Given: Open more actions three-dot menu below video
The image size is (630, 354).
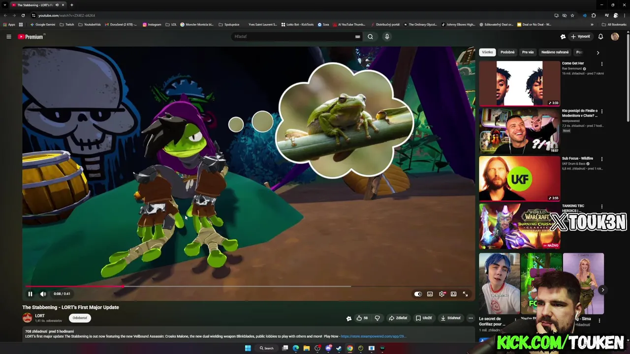Looking at the screenshot, I should coord(471,318).
